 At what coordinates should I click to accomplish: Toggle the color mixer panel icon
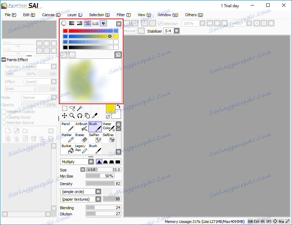click(87, 23)
